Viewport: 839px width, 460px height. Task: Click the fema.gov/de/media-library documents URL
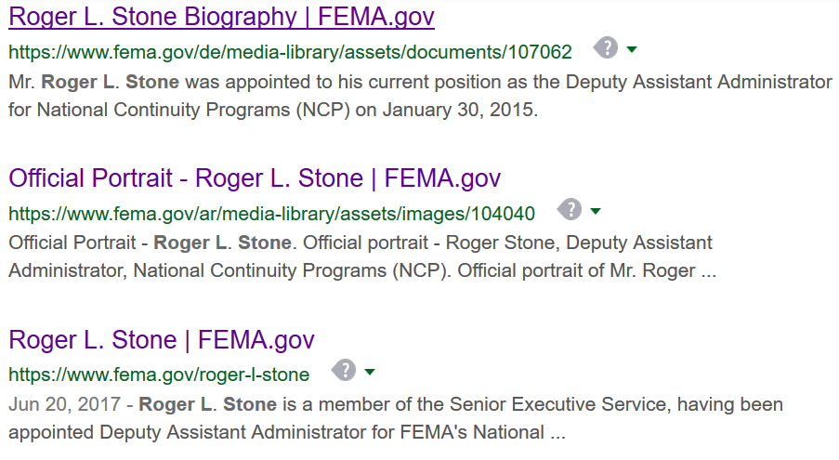pos(290,52)
